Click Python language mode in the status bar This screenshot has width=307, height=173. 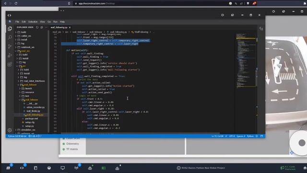click(250, 136)
